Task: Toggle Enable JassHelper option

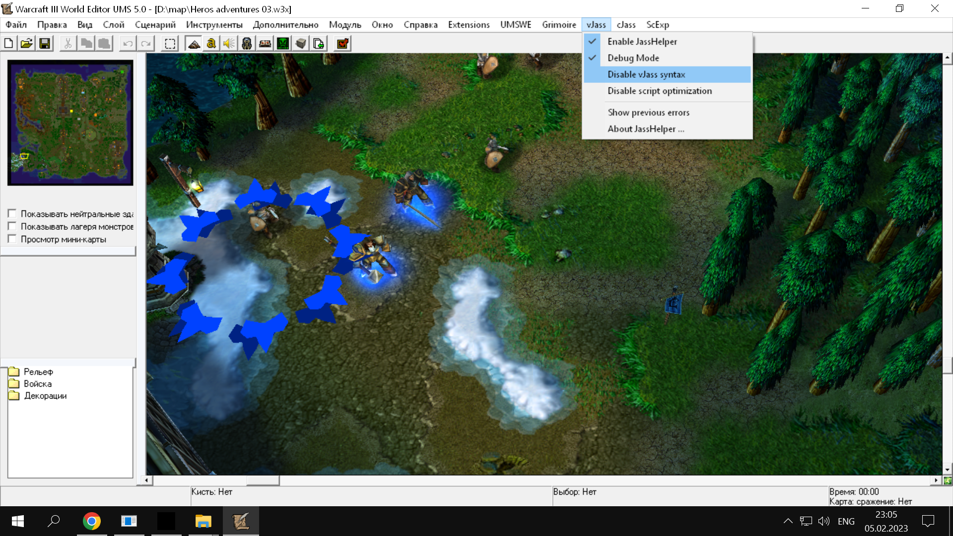Action: pos(667,42)
